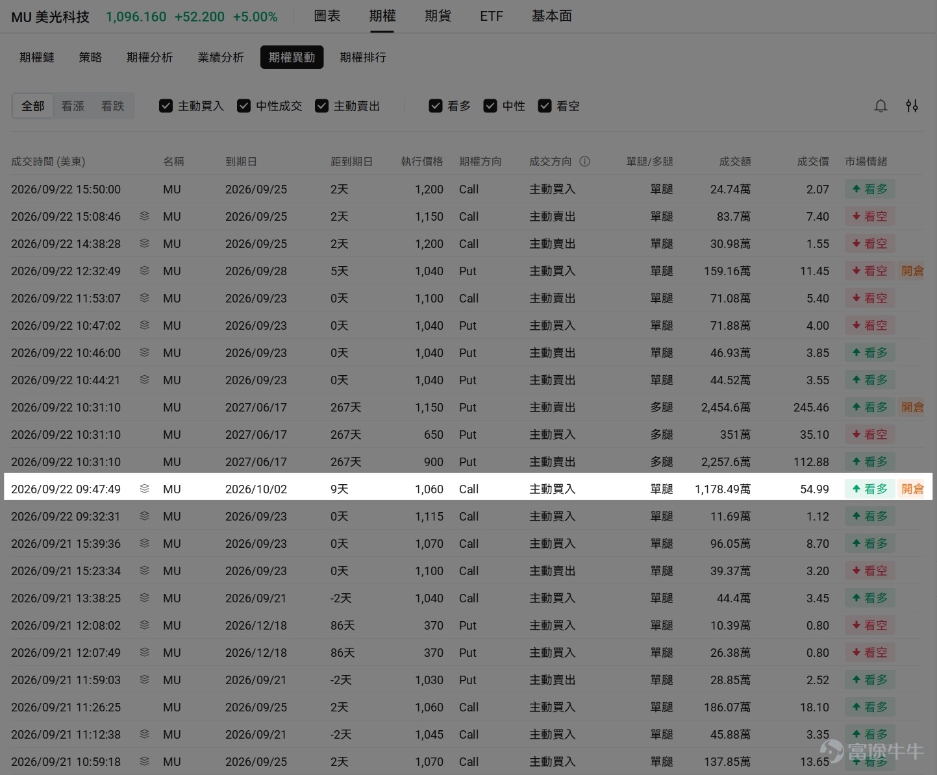Click the stack icon in the 09:47:49 row
The width and height of the screenshot is (937, 775).
[x=145, y=489]
